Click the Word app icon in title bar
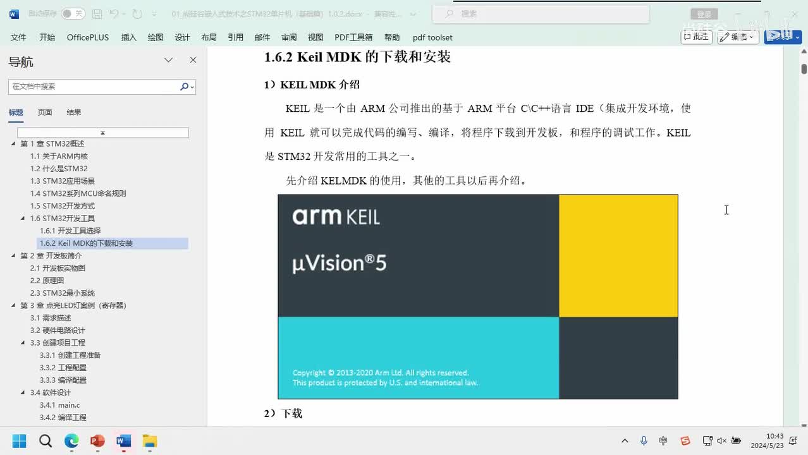 (14, 13)
